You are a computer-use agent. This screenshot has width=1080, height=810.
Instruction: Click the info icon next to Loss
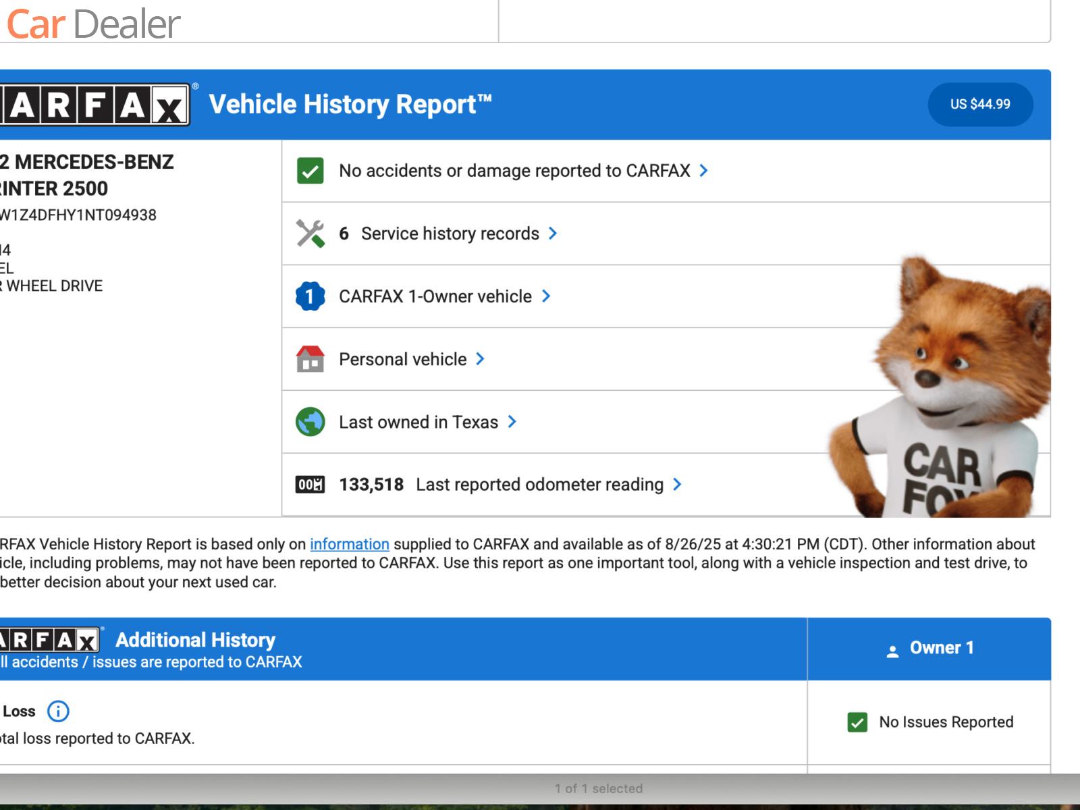tap(58, 711)
